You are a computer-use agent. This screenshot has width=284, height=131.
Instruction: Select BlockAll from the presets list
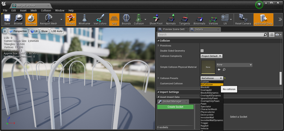pos(205,87)
